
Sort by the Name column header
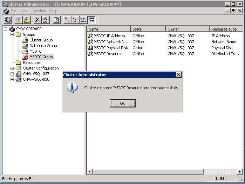[x=109, y=29]
